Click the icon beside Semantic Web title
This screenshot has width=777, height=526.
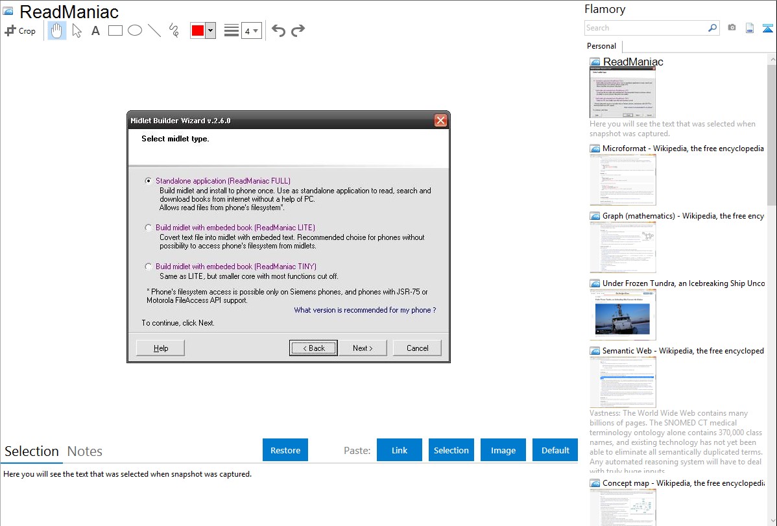tap(595, 351)
